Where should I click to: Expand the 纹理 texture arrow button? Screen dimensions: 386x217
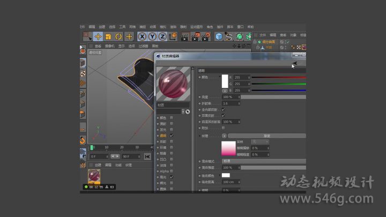[224, 136]
